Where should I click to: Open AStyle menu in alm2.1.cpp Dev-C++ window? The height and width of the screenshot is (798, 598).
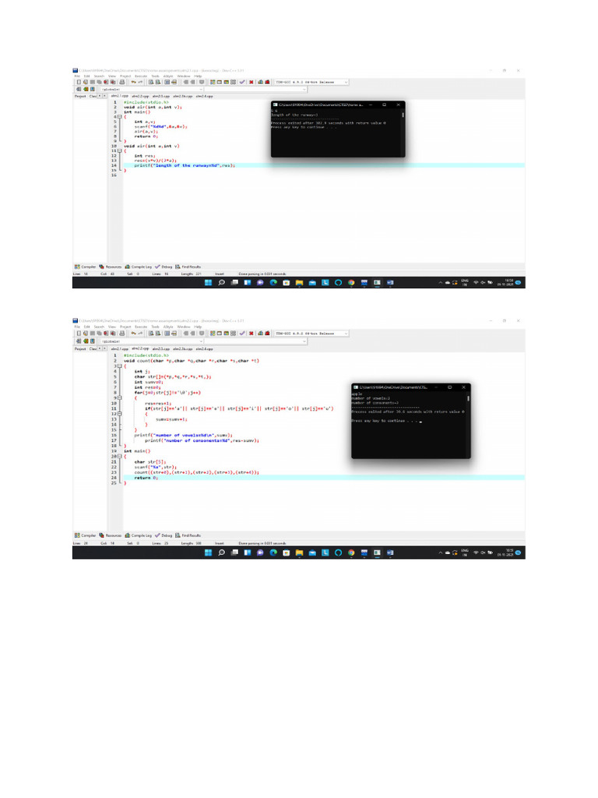coord(168,76)
